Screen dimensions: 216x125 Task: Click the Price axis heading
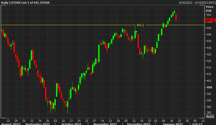pos(210,7)
